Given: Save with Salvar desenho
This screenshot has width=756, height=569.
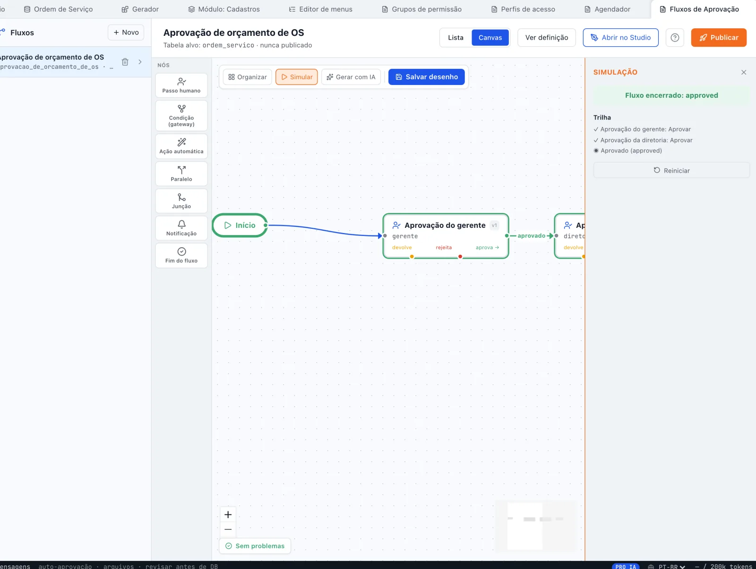Looking at the screenshot, I should click(x=427, y=77).
